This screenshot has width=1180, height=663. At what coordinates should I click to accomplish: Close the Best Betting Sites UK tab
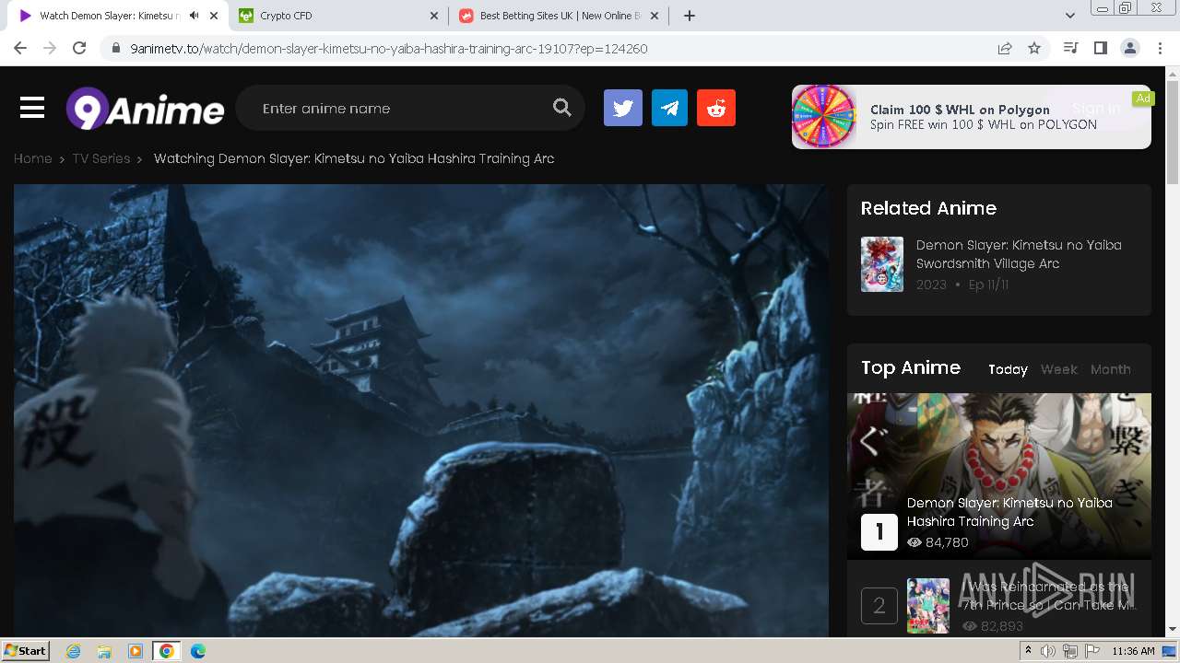click(x=655, y=16)
